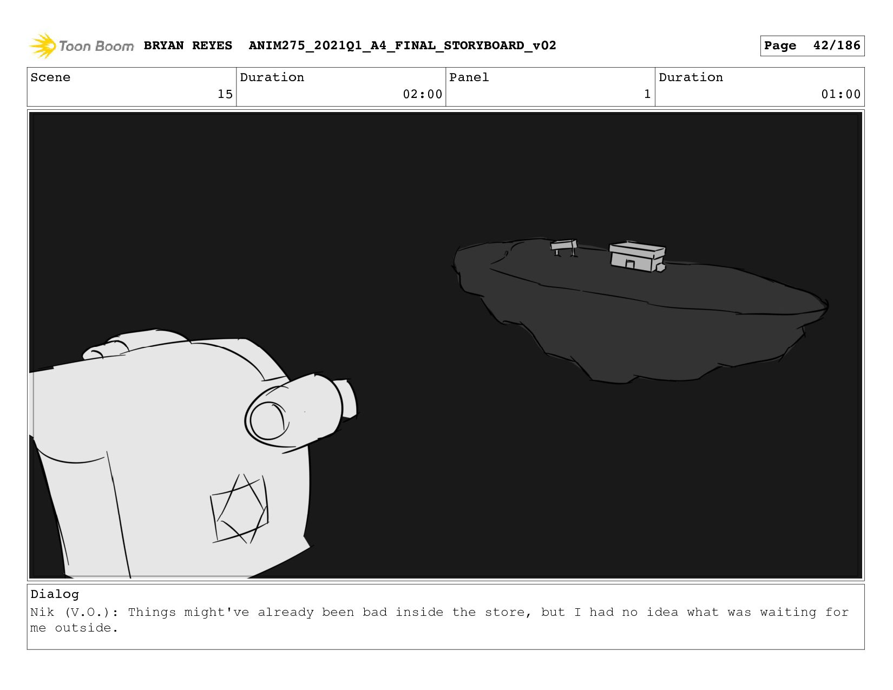This screenshot has height=690, width=893.
Task: Click the scene duration 02:00
Action: 422,94
